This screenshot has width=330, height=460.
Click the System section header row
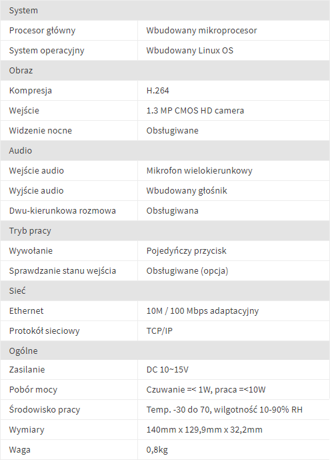165,10
